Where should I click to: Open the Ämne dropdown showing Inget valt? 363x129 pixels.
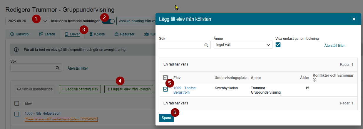tap(243, 45)
